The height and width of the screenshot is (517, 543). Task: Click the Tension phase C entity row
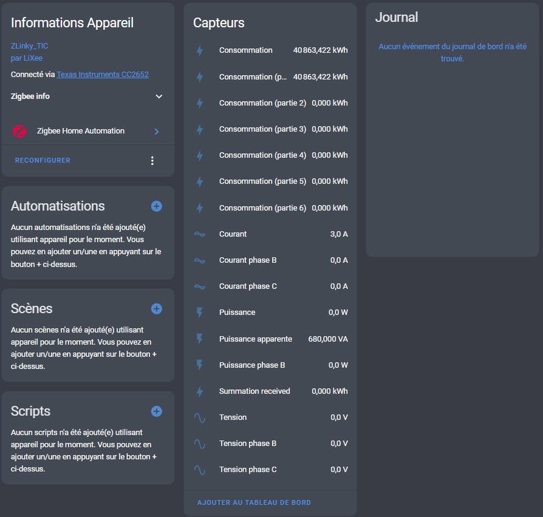coord(270,470)
